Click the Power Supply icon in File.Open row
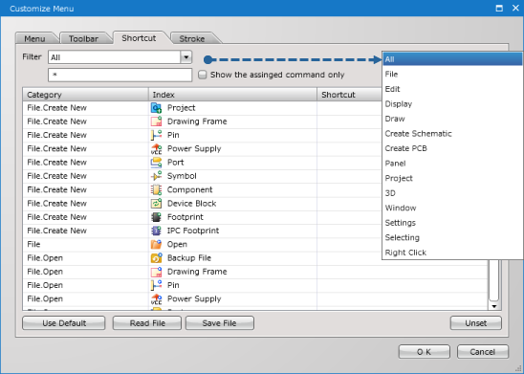Screen dimensions: 524x374 point(156,299)
